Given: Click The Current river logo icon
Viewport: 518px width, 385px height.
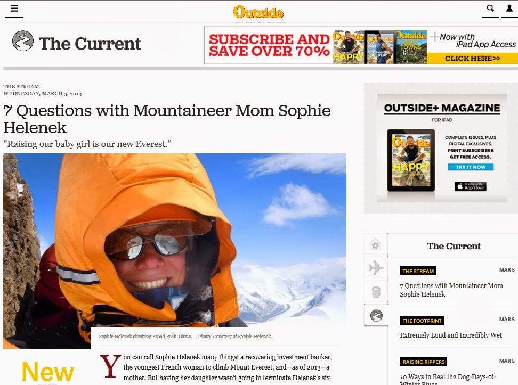Looking at the screenshot, I should pos(23,41).
